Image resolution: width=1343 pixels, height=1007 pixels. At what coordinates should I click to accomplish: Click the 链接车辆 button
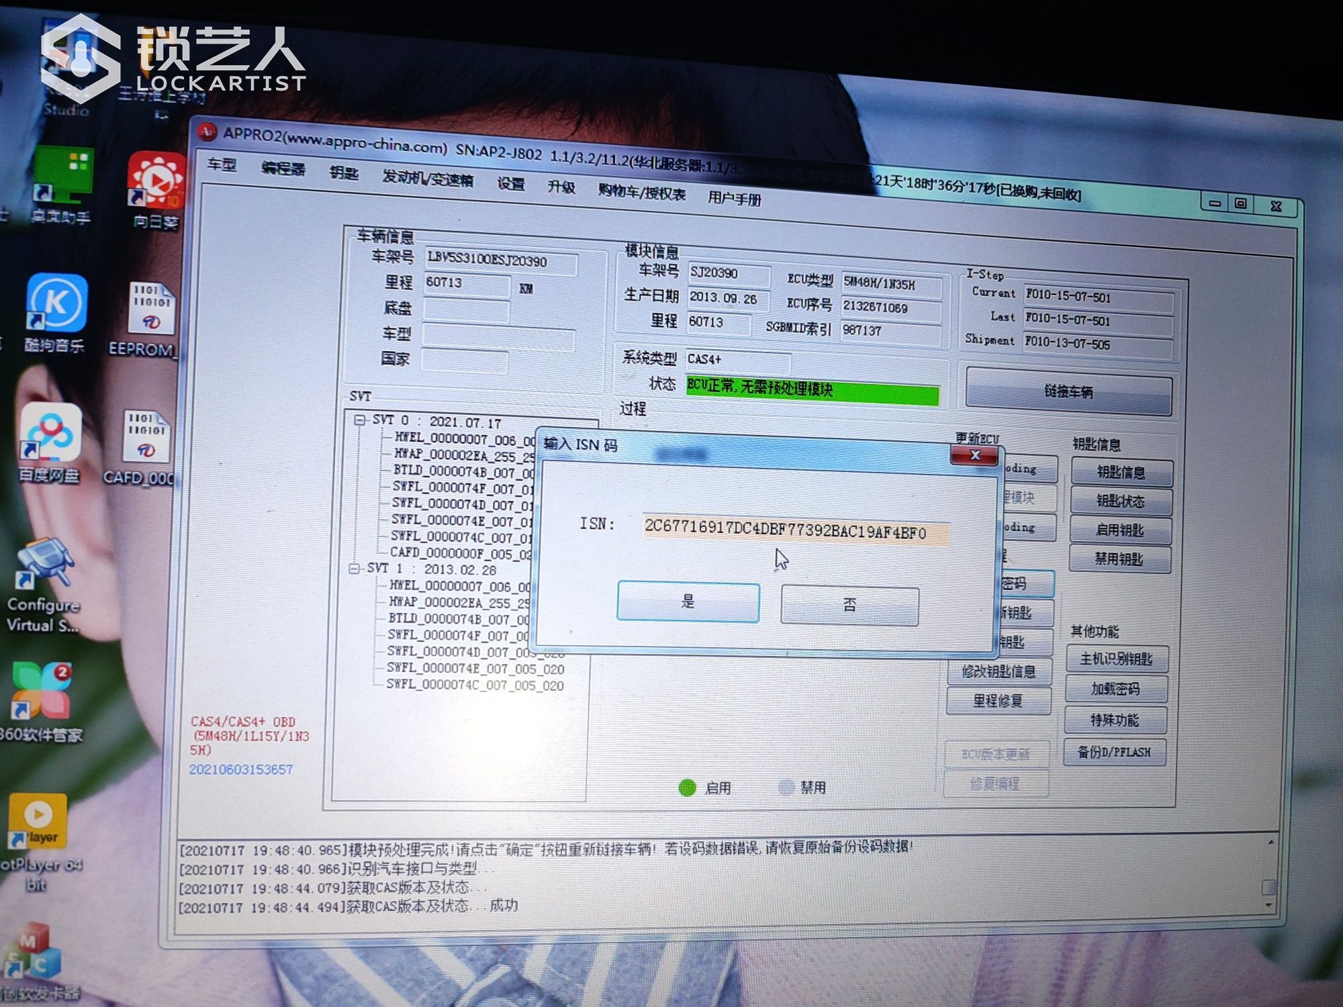[1068, 391]
